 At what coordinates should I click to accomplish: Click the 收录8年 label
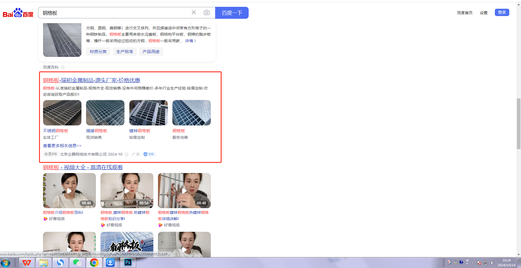coord(51,154)
